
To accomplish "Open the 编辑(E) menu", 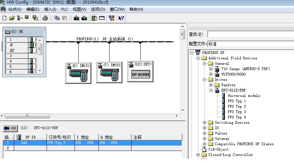I will click(33, 9).
